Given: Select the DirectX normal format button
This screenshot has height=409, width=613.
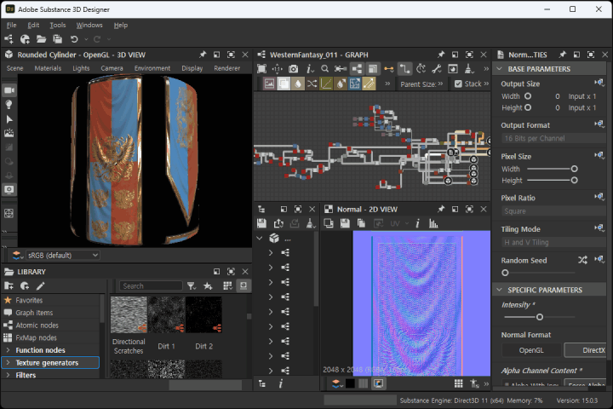Looking at the screenshot, I should [585, 350].
